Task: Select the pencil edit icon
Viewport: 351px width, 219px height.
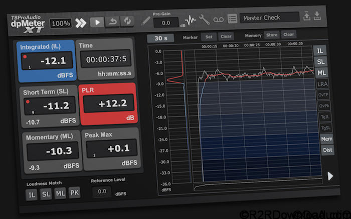Action: (x=146, y=21)
